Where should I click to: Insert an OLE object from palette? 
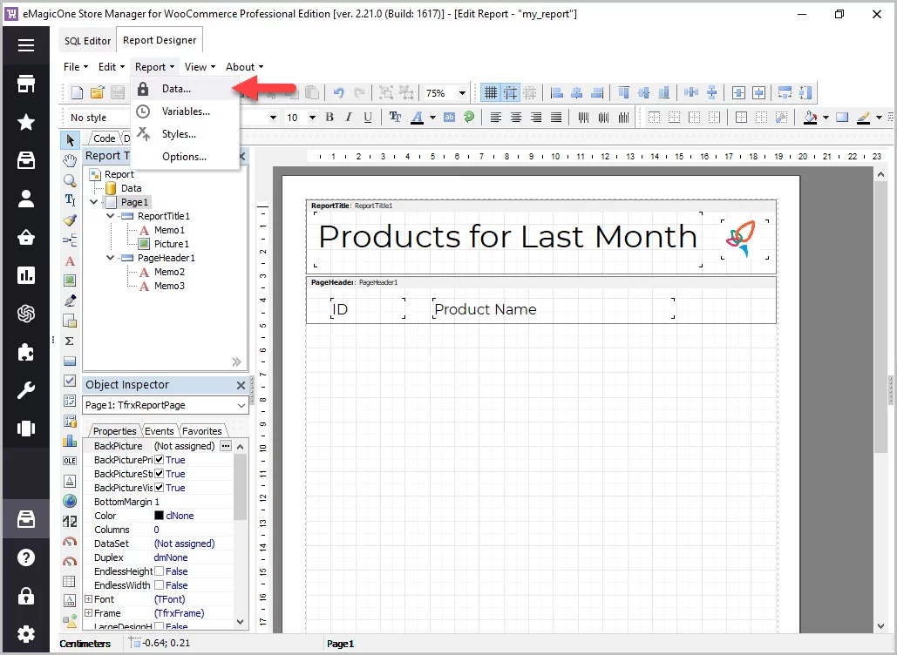[70, 461]
